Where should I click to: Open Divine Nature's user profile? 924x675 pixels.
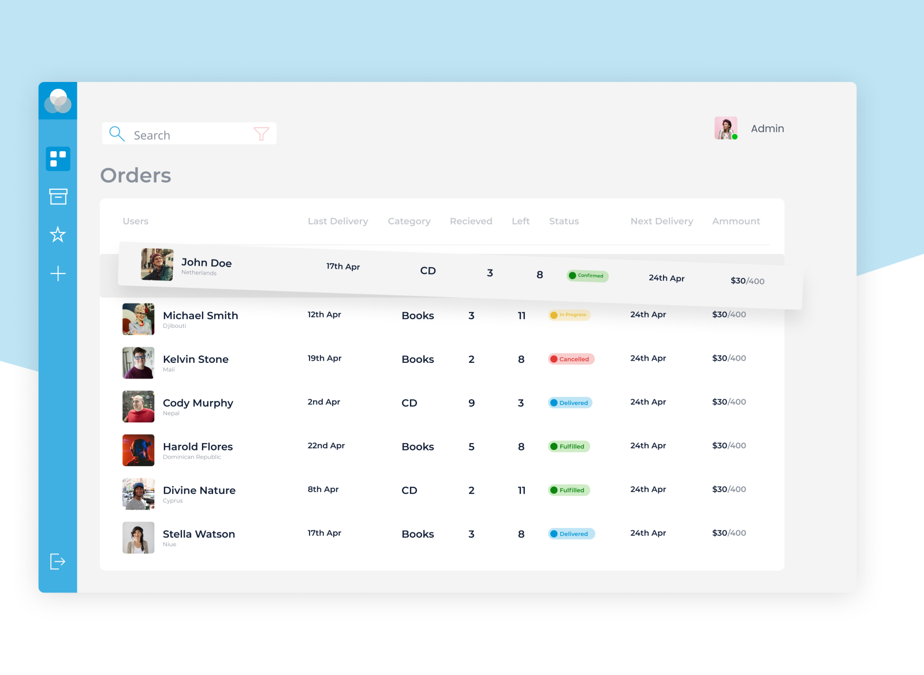pyautogui.click(x=199, y=490)
